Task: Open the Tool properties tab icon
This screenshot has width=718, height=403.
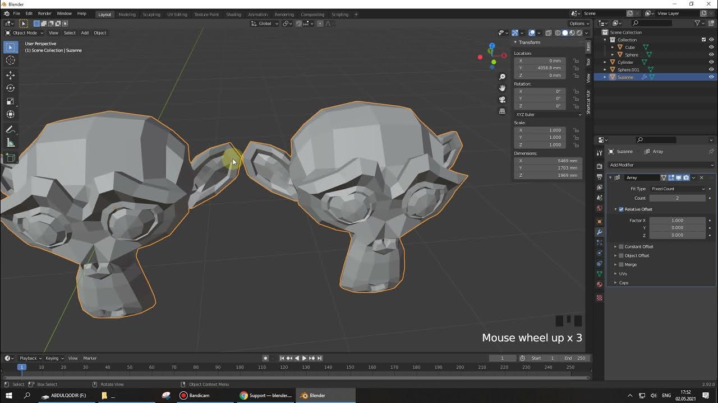Action: (599, 152)
